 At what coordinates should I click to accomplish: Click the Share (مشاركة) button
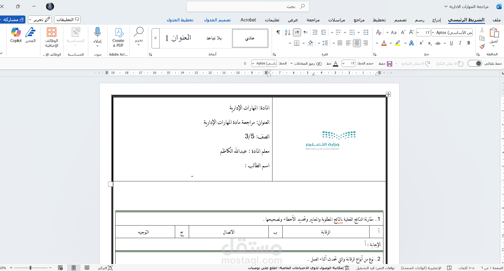pyautogui.click(x=13, y=20)
